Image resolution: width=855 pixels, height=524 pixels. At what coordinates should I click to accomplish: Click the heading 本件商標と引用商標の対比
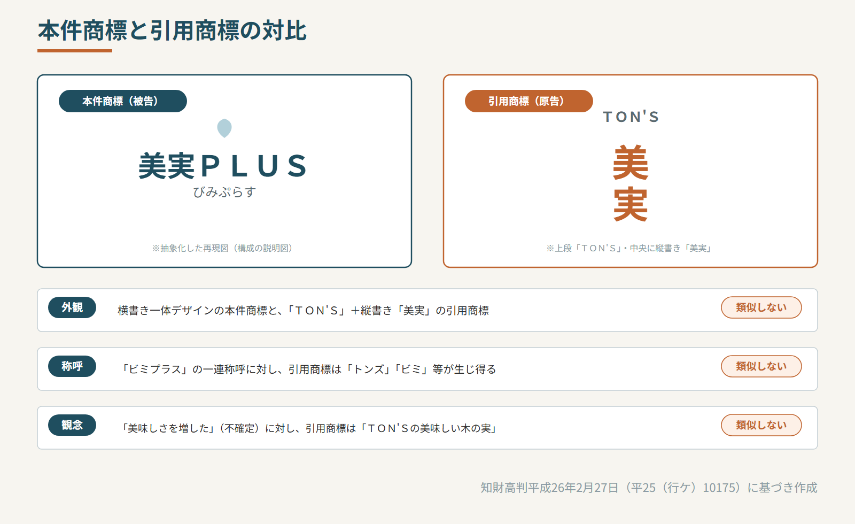click(x=172, y=30)
